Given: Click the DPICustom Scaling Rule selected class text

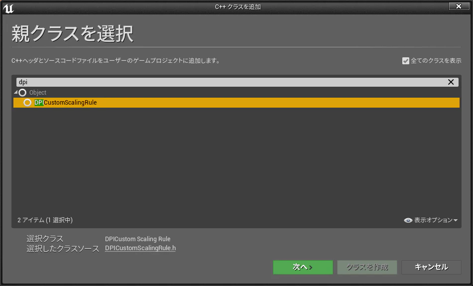Looking at the screenshot, I should (137, 239).
